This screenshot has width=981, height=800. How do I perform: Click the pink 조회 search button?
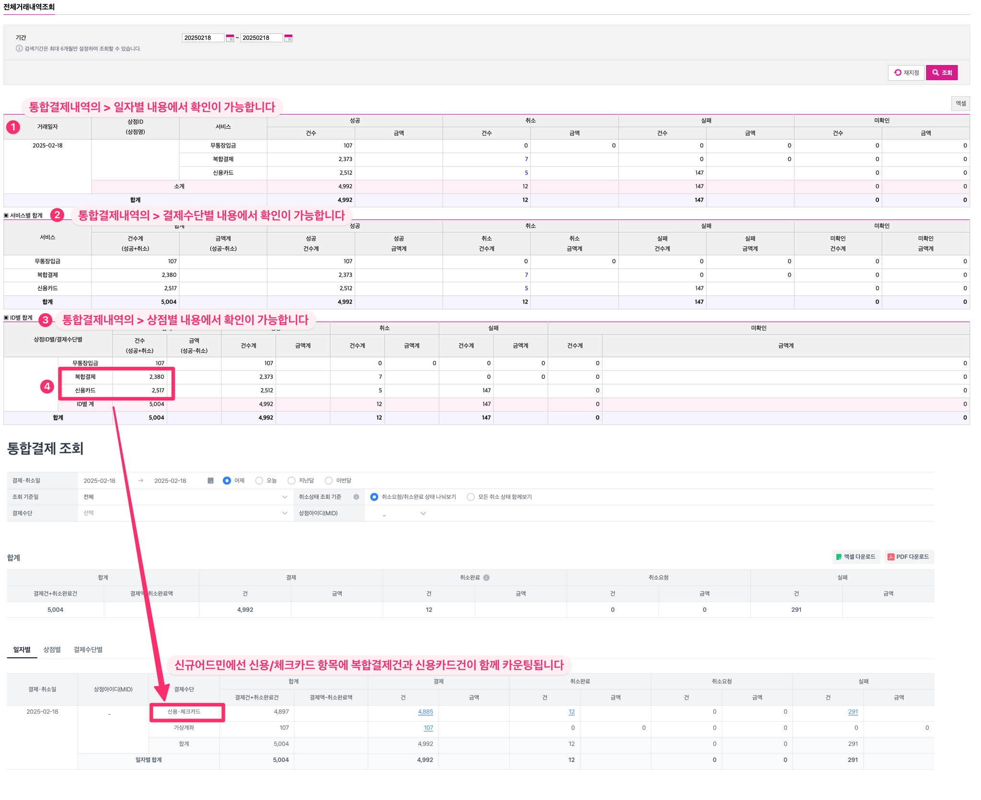point(941,73)
